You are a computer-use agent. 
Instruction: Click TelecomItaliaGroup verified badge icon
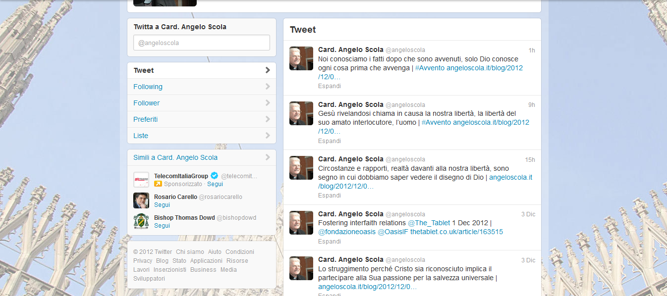click(x=215, y=176)
